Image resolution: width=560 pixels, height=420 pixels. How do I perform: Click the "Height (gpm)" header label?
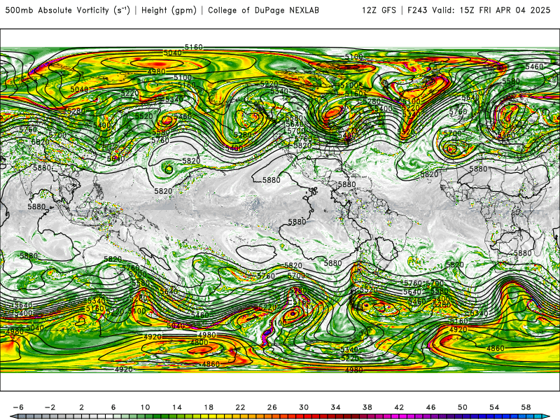pyautogui.click(x=169, y=10)
